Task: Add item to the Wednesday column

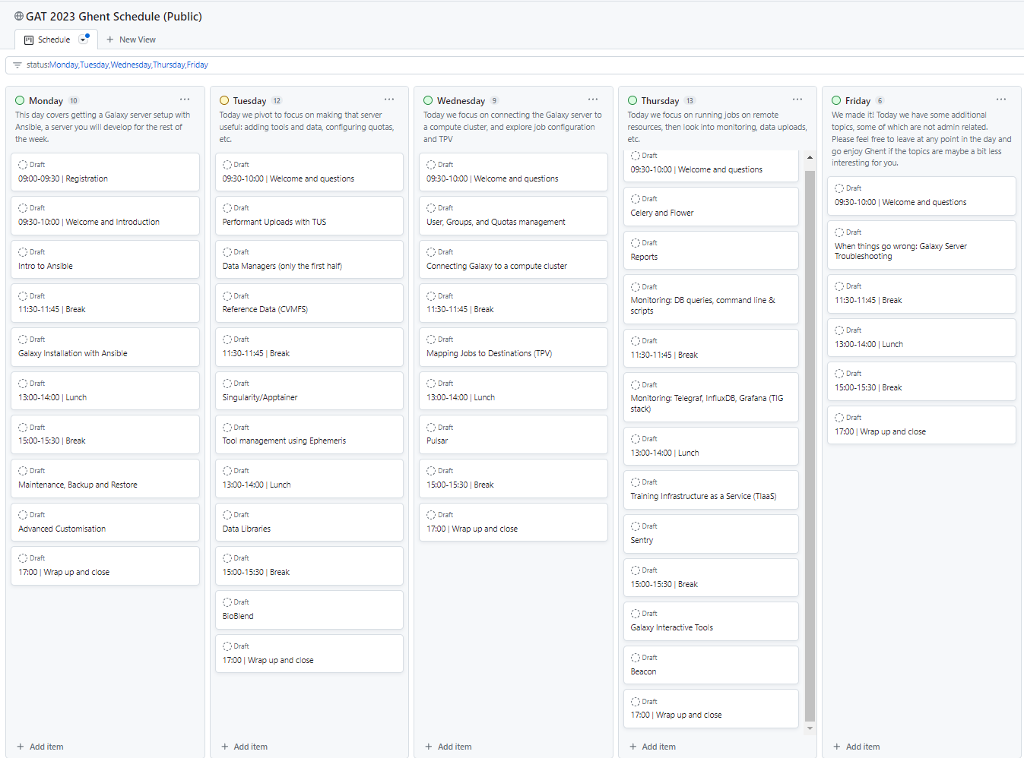Action: pyautogui.click(x=449, y=747)
